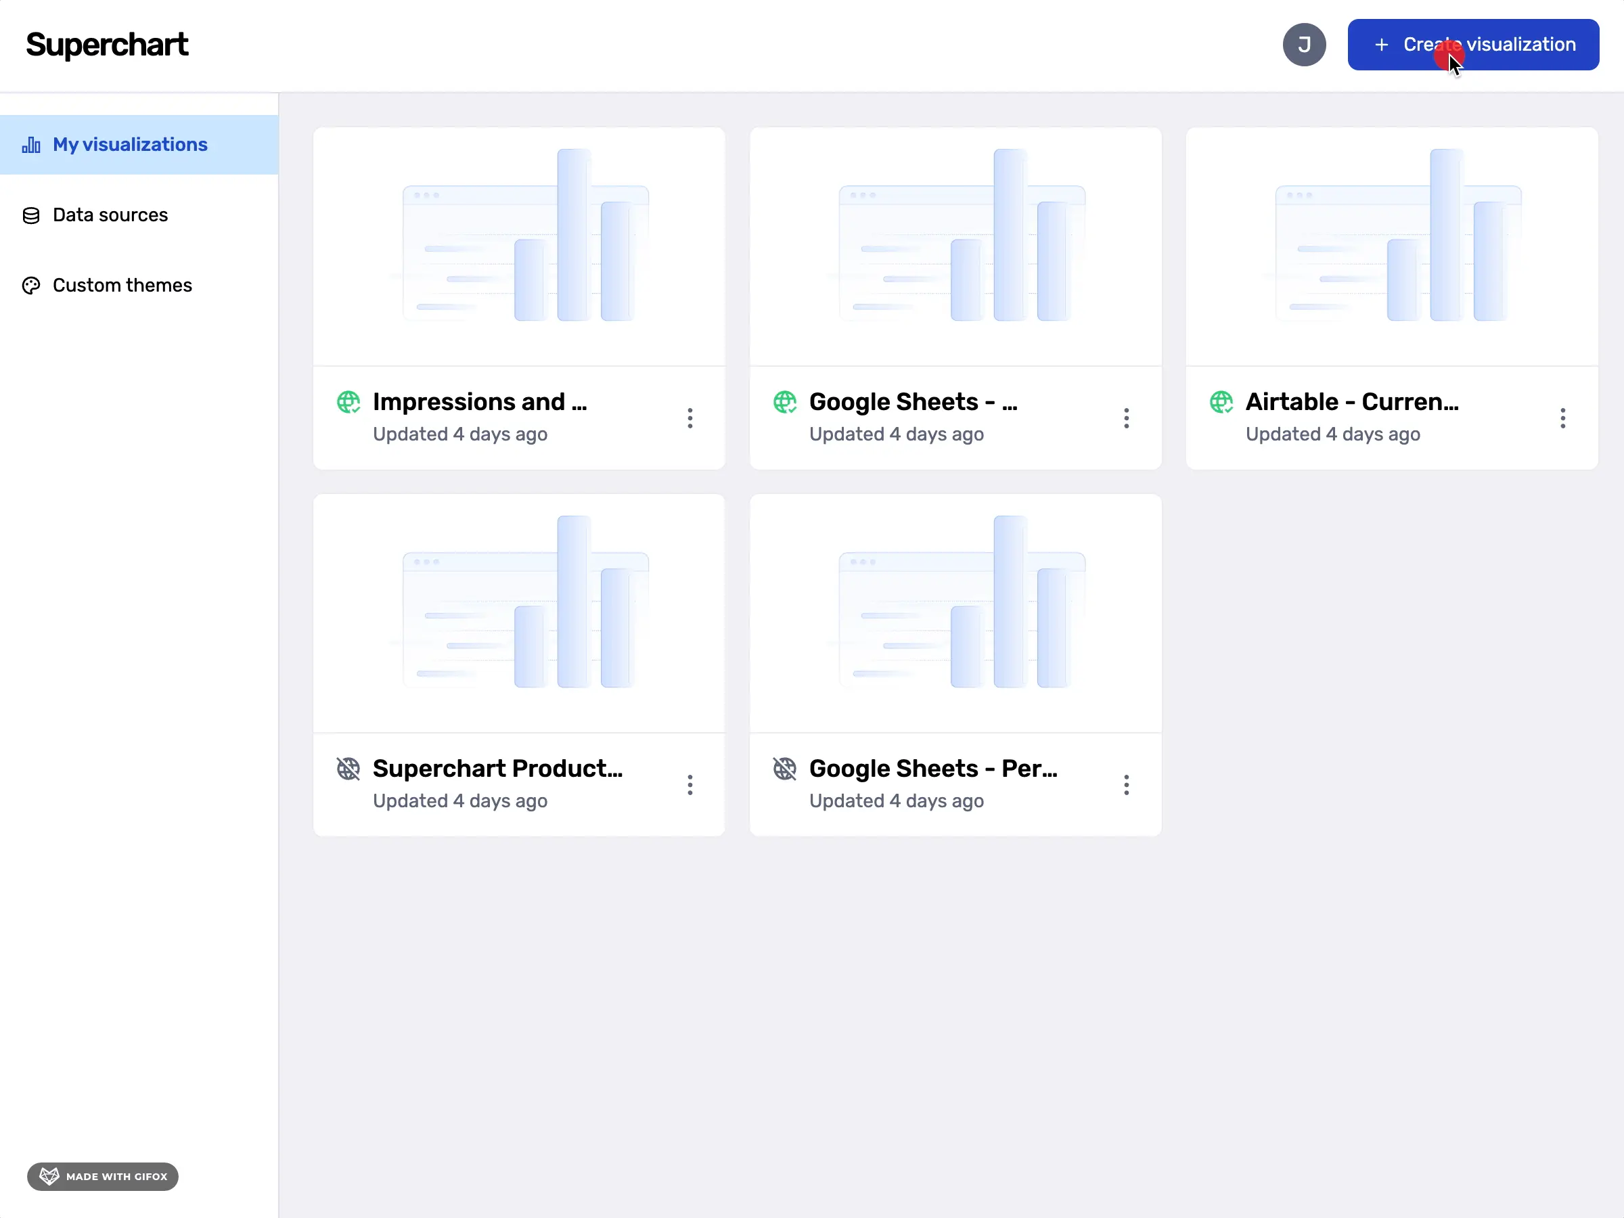Image resolution: width=1624 pixels, height=1218 pixels.
Task: Open three-dot menu on Superchart Product card
Action: tap(690, 785)
